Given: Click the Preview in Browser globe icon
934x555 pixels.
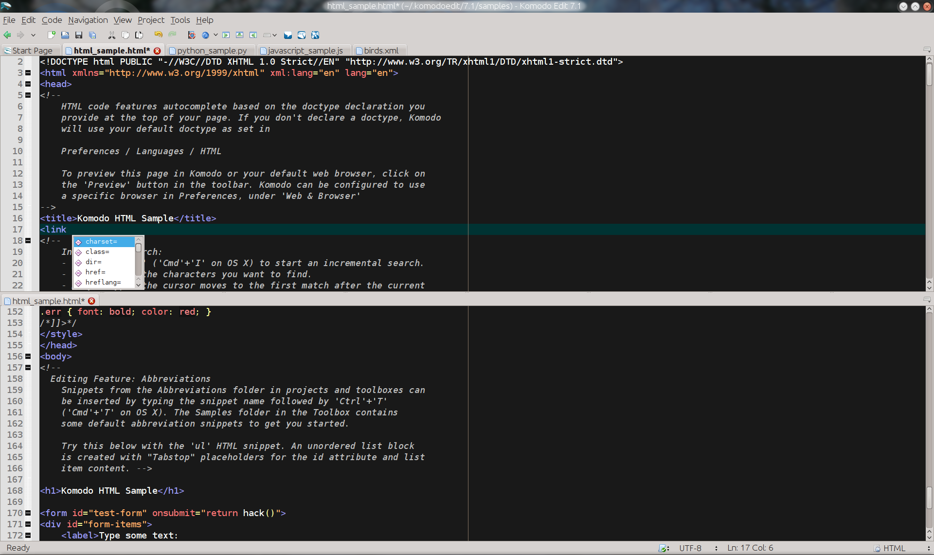Looking at the screenshot, I should point(205,35).
